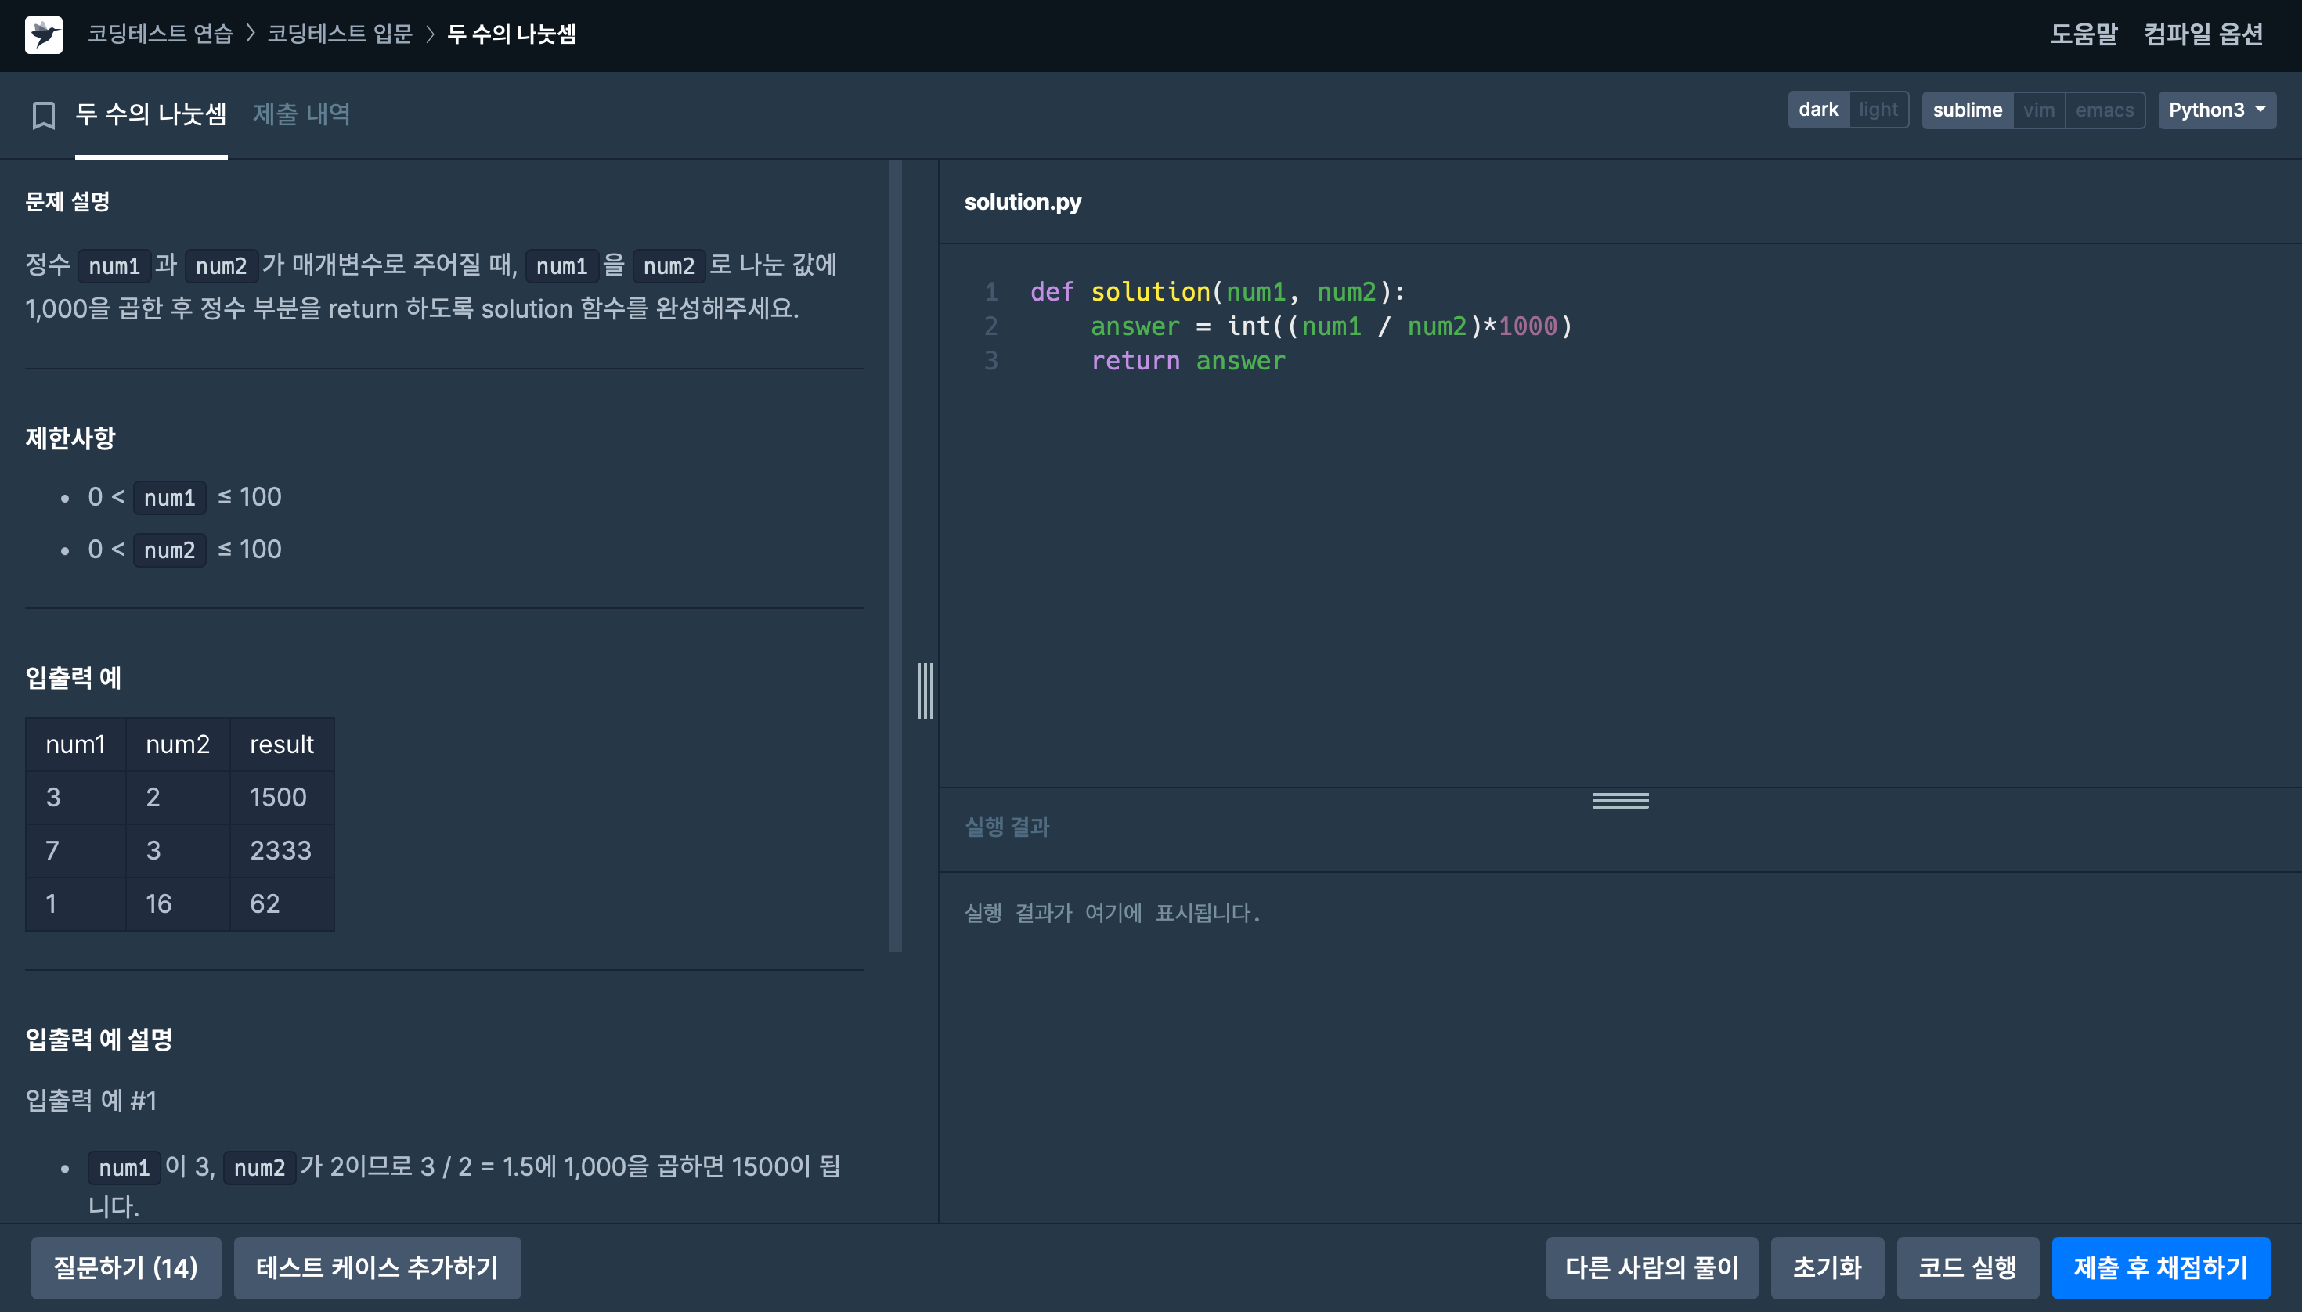This screenshot has height=1312, width=2302.
Task: Click 두 수의 나눗셈 breadcrumb text
Action: [511, 34]
